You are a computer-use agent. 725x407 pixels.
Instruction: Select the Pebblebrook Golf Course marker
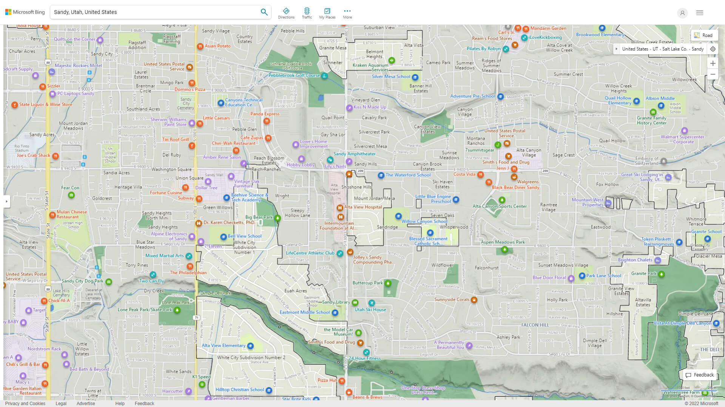click(324, 75)
